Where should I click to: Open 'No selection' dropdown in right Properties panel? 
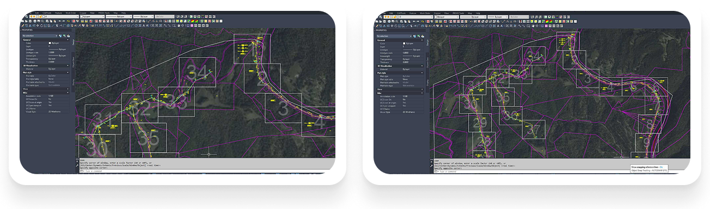394,36
